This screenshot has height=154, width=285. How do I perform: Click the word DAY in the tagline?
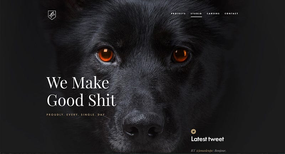tap(101, 115)
